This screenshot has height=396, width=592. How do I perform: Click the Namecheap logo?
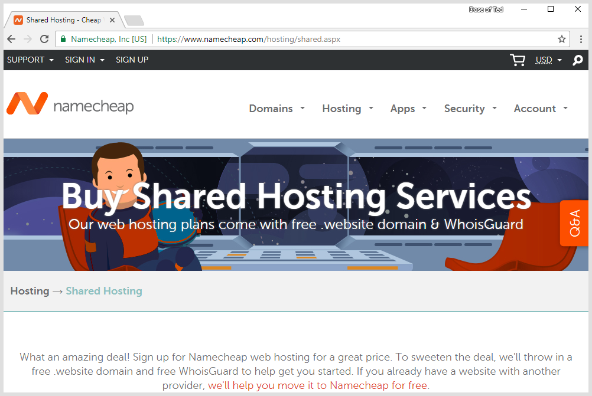[70, 104]
